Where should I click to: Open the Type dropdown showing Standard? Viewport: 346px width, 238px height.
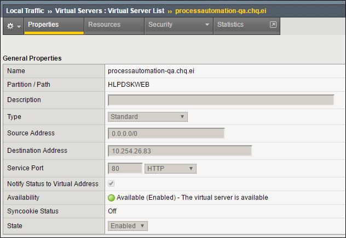[148, 117]
